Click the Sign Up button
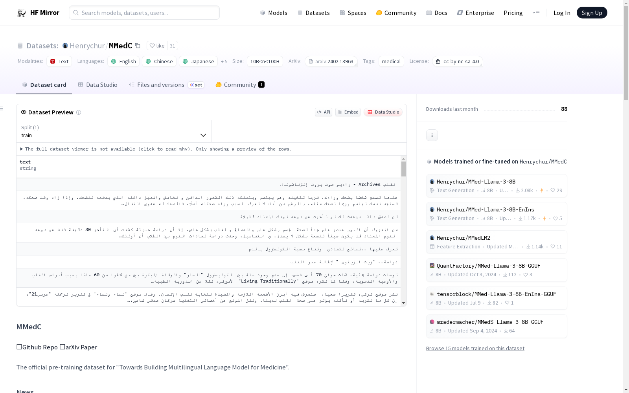The height and width of the screenshot is (393, 629). point(592,13)
